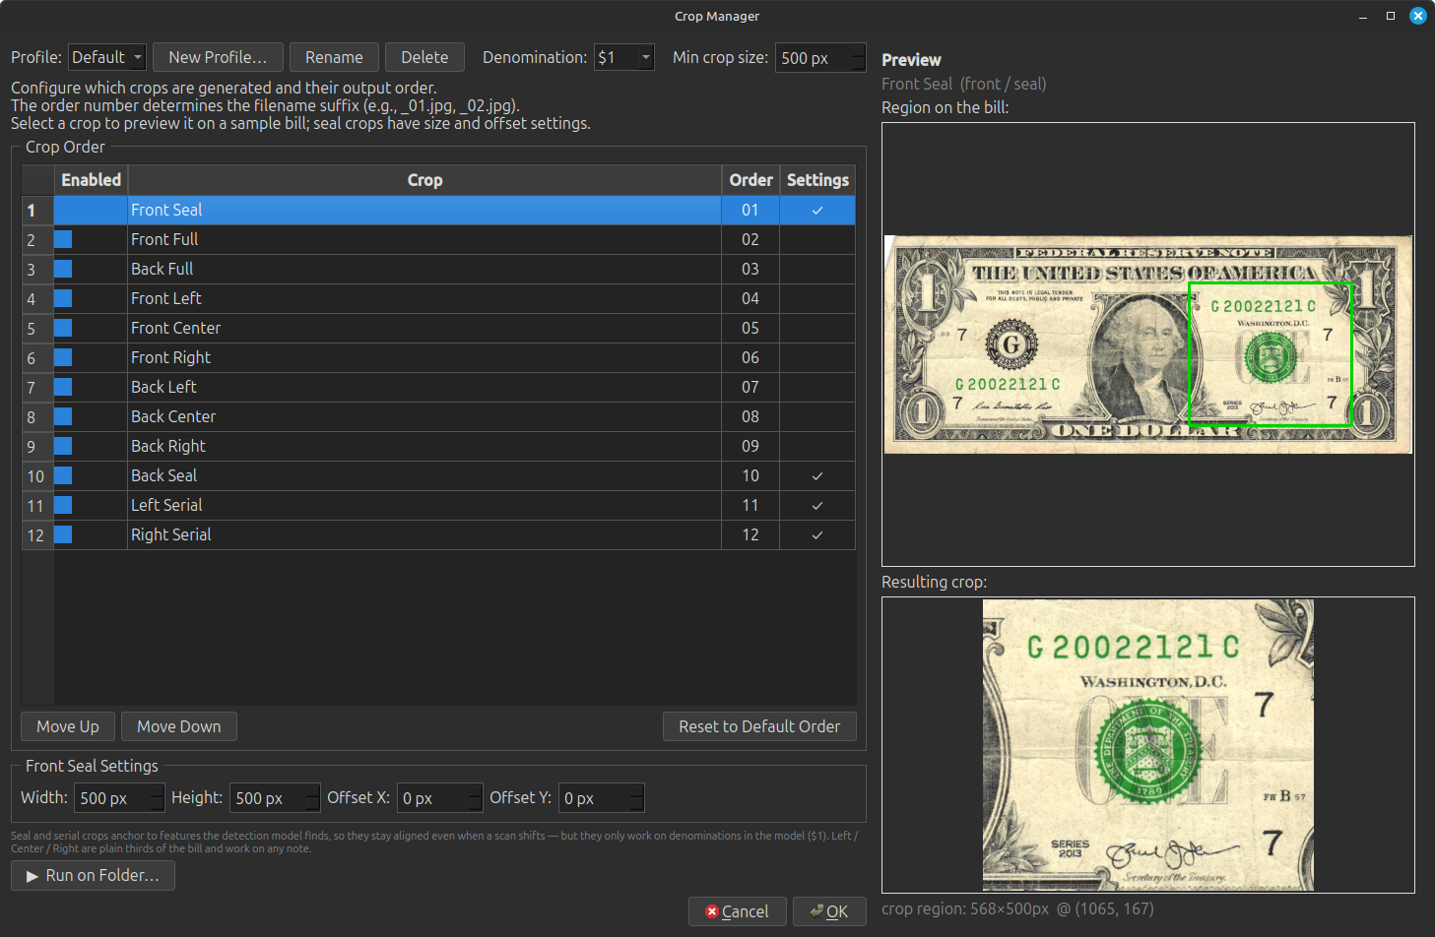Screen dimensions: 1435x937
Task: Select the Front Center crop row
Action: click(424, 328)
